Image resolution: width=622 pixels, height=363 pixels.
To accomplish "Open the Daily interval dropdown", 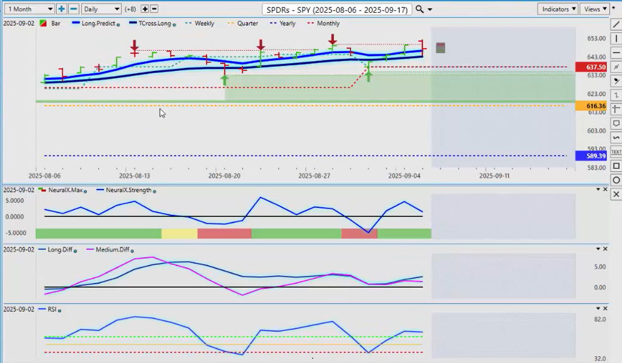I will (101, 9).
